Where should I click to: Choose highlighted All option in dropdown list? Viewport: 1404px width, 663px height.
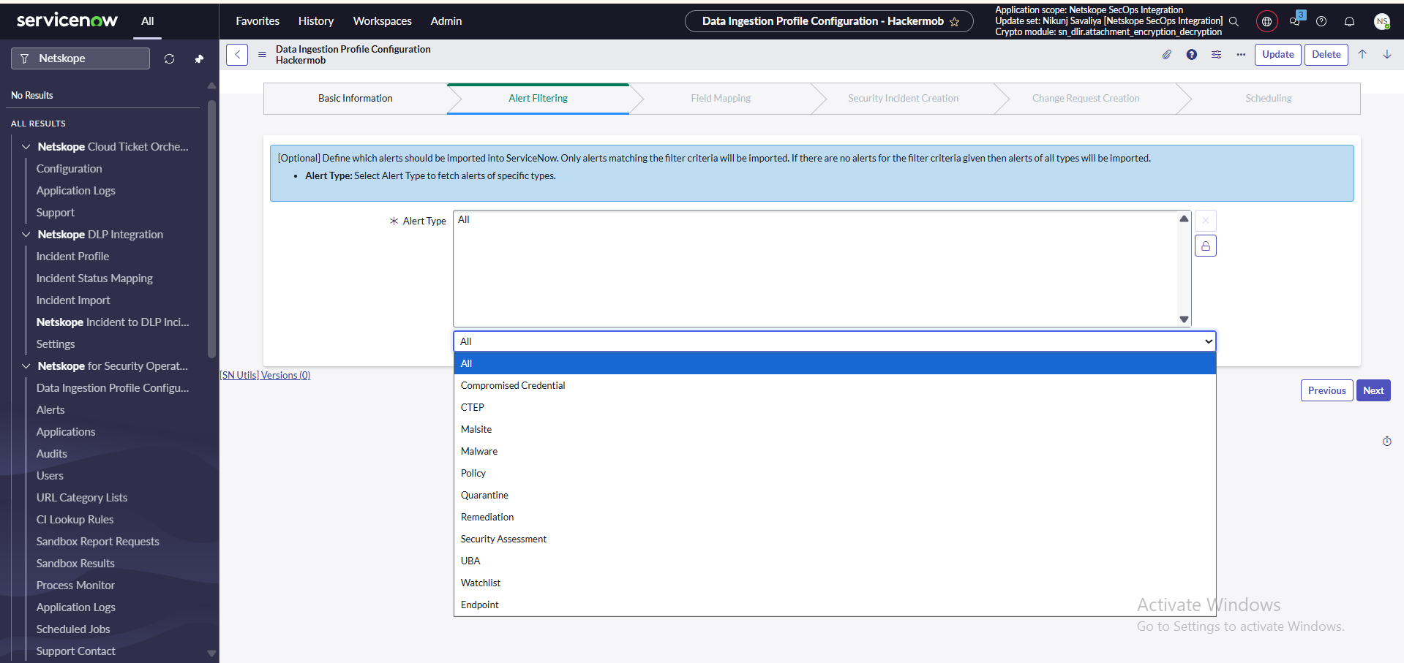click(835, 363)
